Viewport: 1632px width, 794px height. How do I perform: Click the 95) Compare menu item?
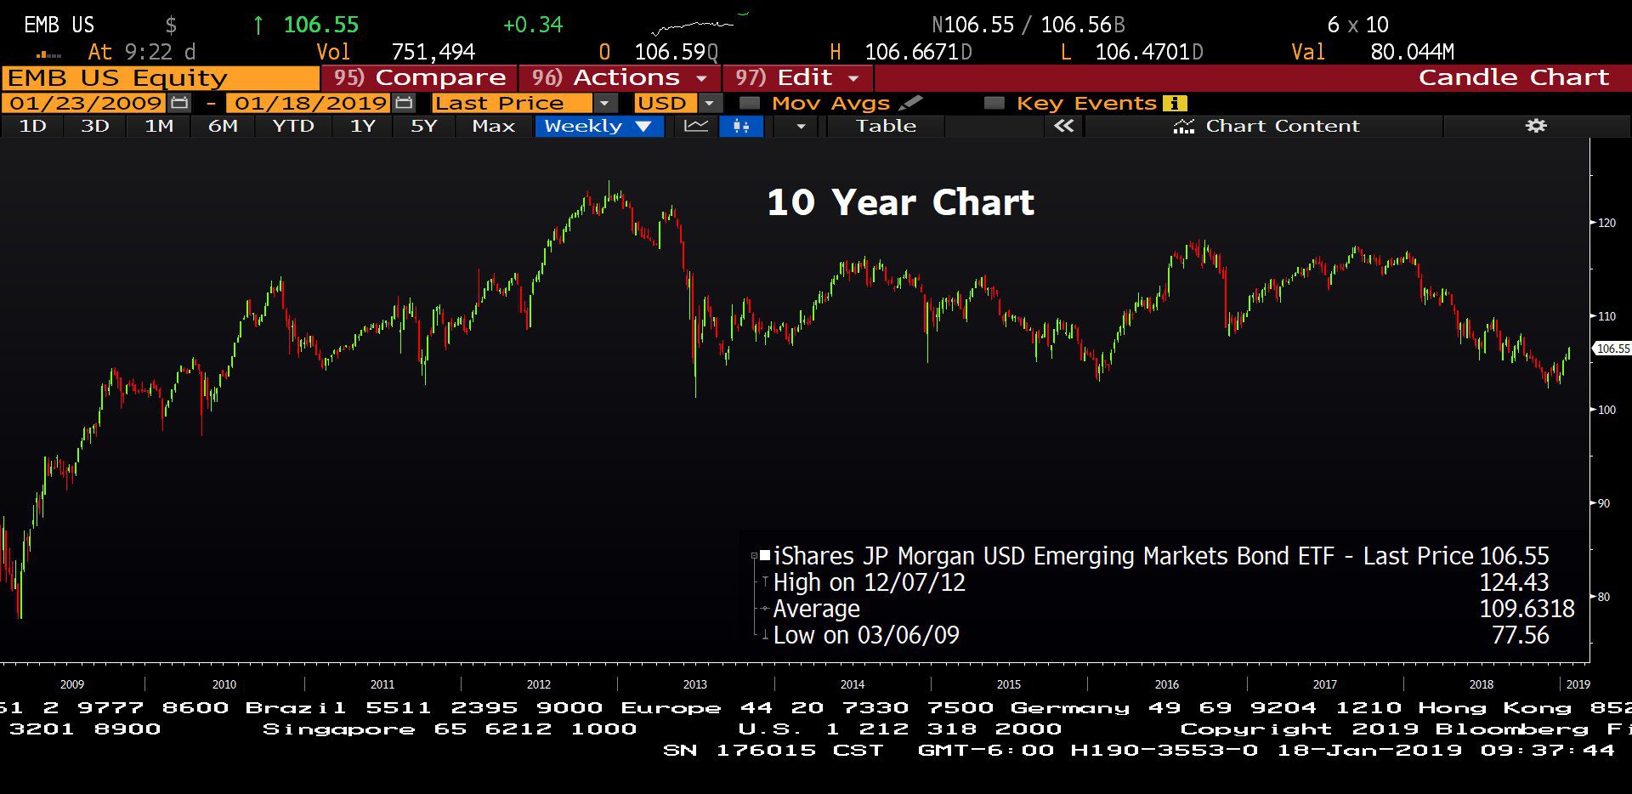(419, 77)
